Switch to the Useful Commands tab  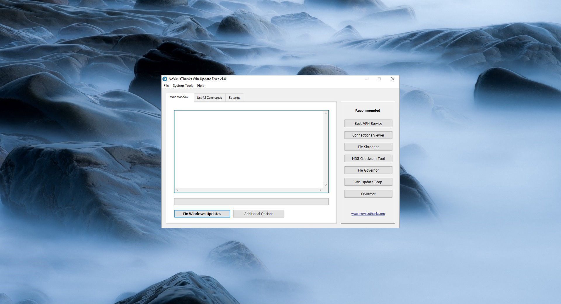tap(209, 97)
